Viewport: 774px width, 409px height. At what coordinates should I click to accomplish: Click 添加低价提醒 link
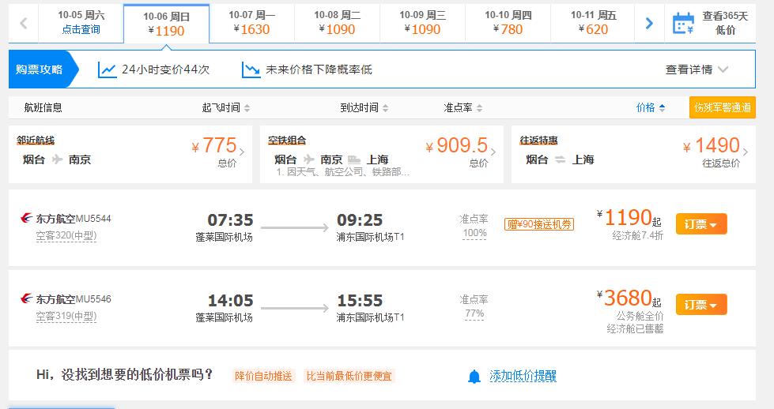point(523,376)
